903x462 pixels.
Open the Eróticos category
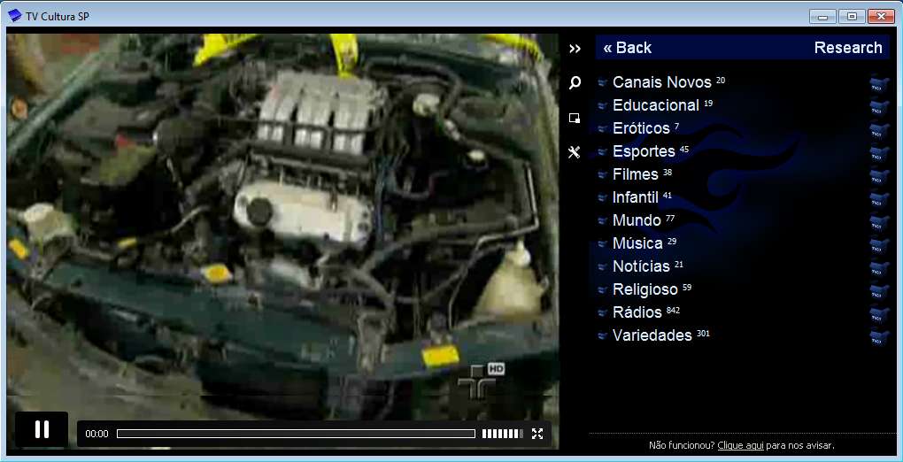pyautogui.click(x=641, y=127)
